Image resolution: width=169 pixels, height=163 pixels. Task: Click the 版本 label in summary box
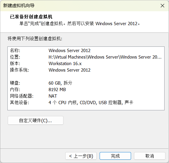click(15, 64)
